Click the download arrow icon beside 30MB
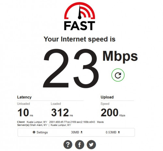Image resolution: width=163 pixels, height=151 pixels. 81,132
